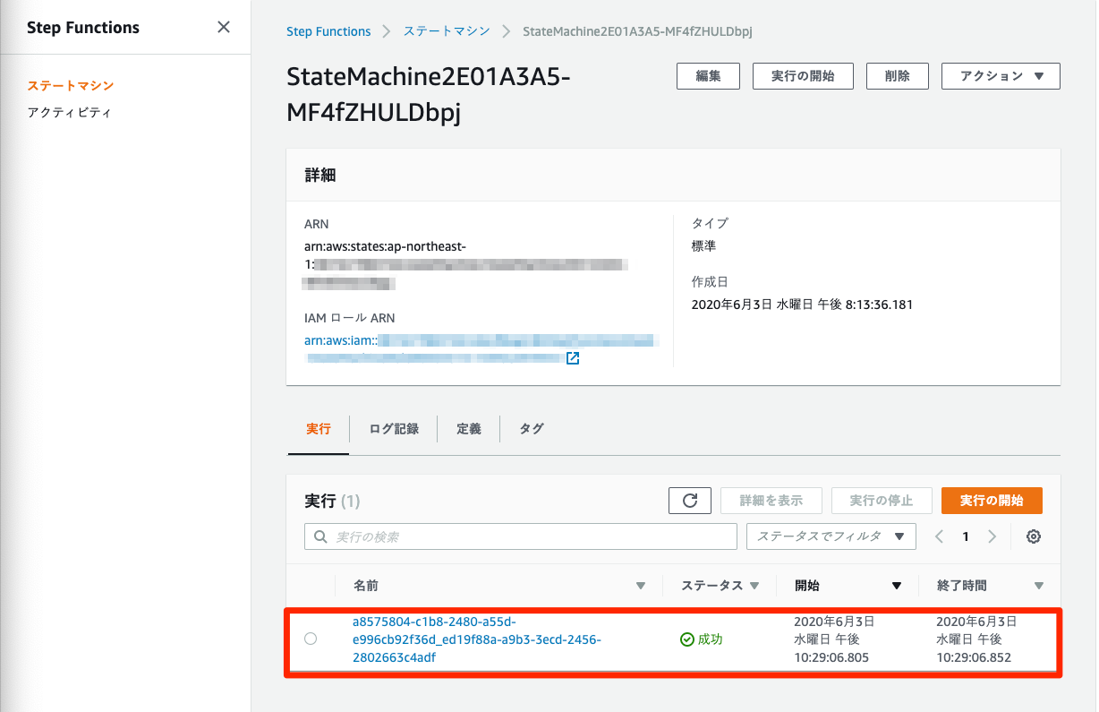The image size is (1099, 712).
Task: Switch to the 定義 tab
Action: click(x=469, y=429)
